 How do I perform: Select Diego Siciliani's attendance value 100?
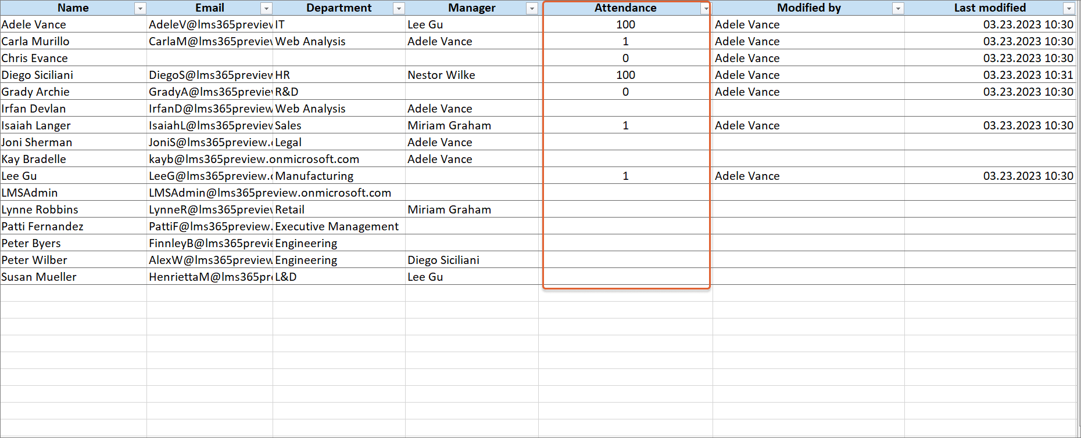click(625, 75)
